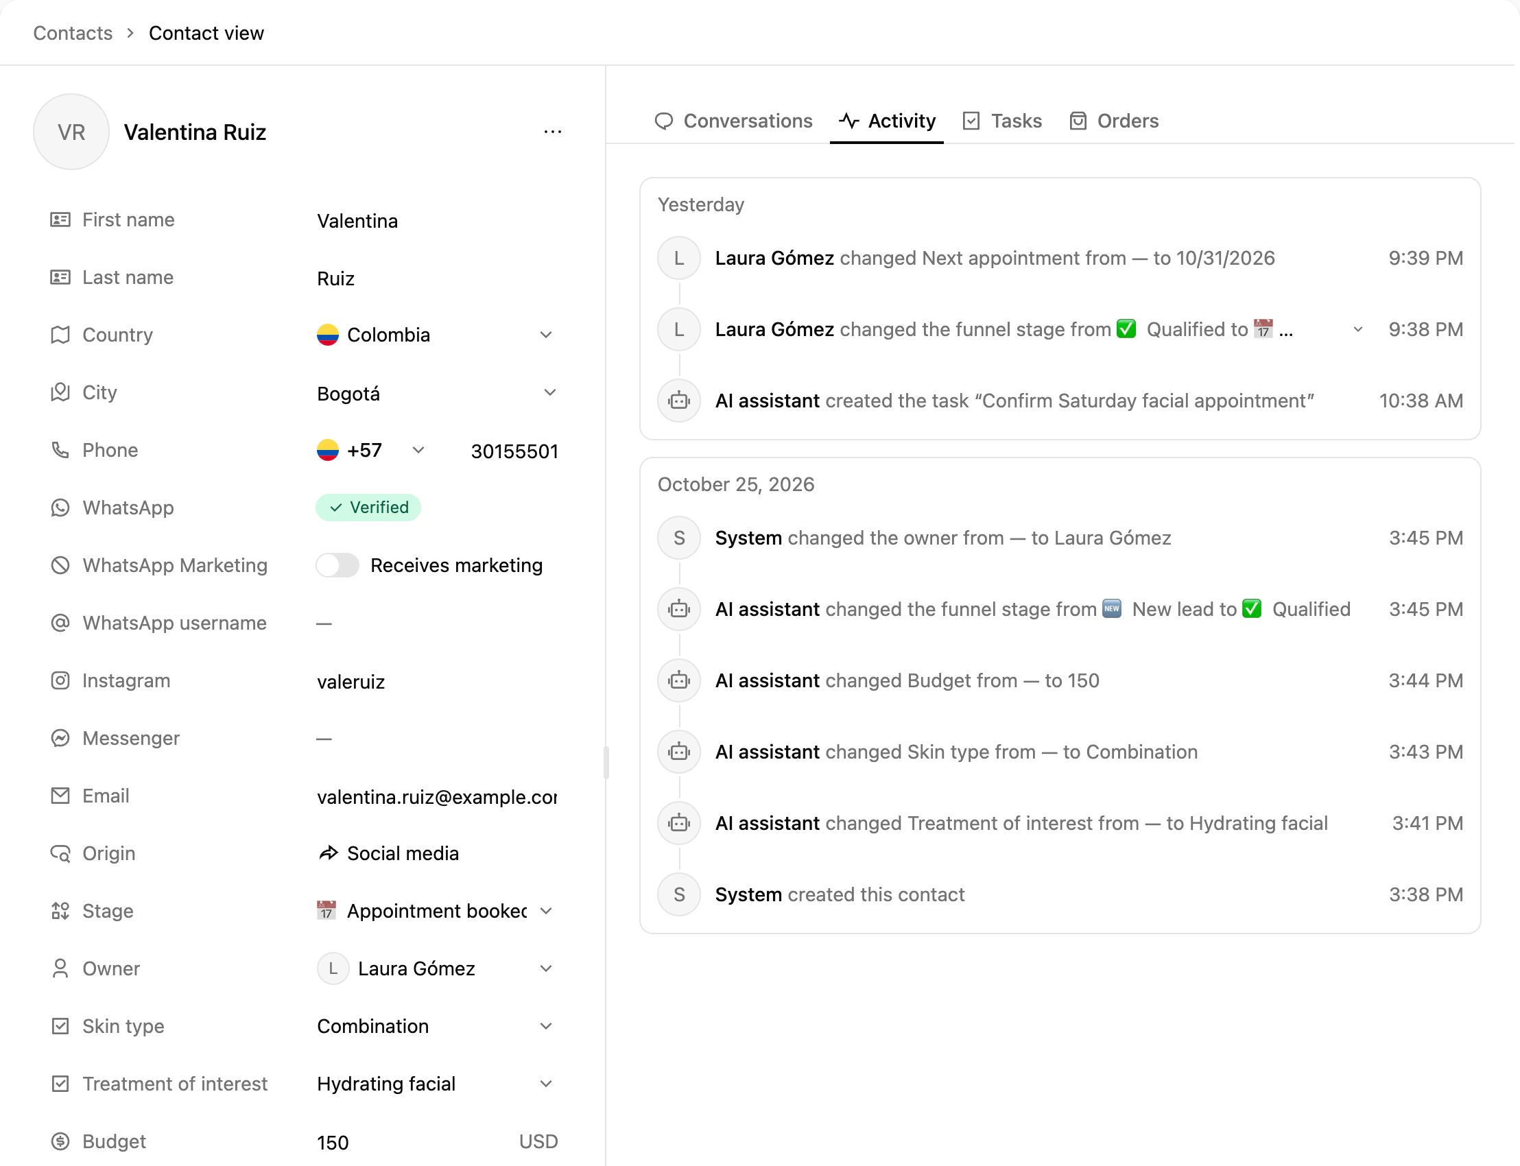
Task: Click the Verified WhatsApp badge
Action: [x=368, y=508]
